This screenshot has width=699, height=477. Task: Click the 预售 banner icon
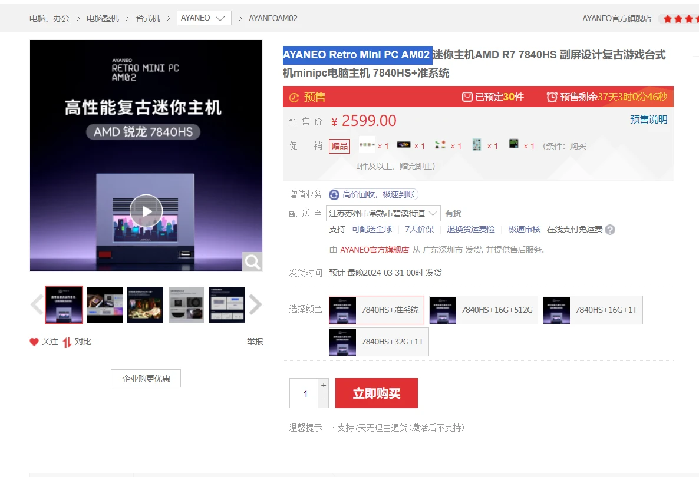tap(294, 98)
